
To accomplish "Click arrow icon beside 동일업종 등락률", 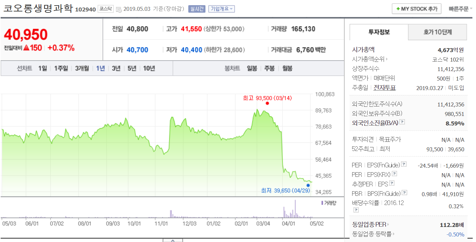I will (x=393, y=234).
